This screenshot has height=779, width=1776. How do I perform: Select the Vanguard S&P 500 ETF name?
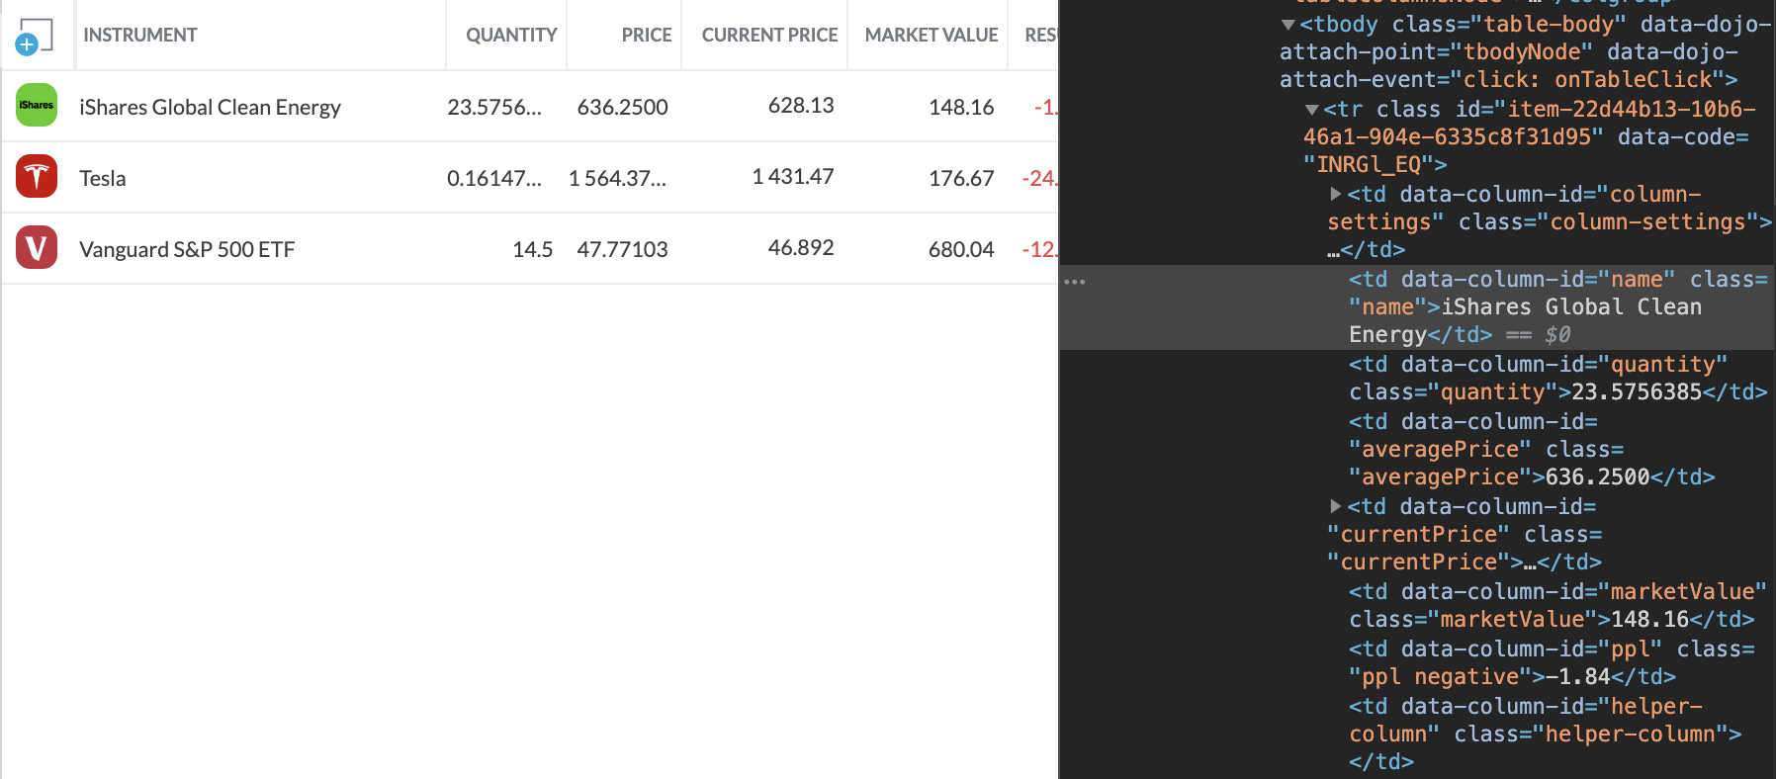pyautogui.click(x=187, y=249)
